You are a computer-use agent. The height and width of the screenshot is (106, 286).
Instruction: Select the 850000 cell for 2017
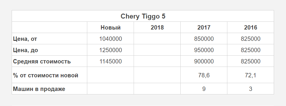coord(204,39)
